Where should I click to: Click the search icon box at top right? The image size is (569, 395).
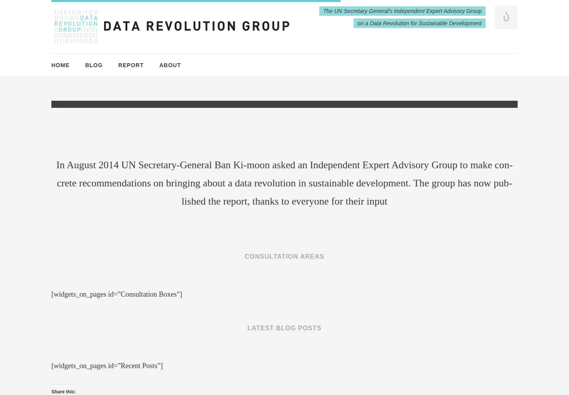506,17
